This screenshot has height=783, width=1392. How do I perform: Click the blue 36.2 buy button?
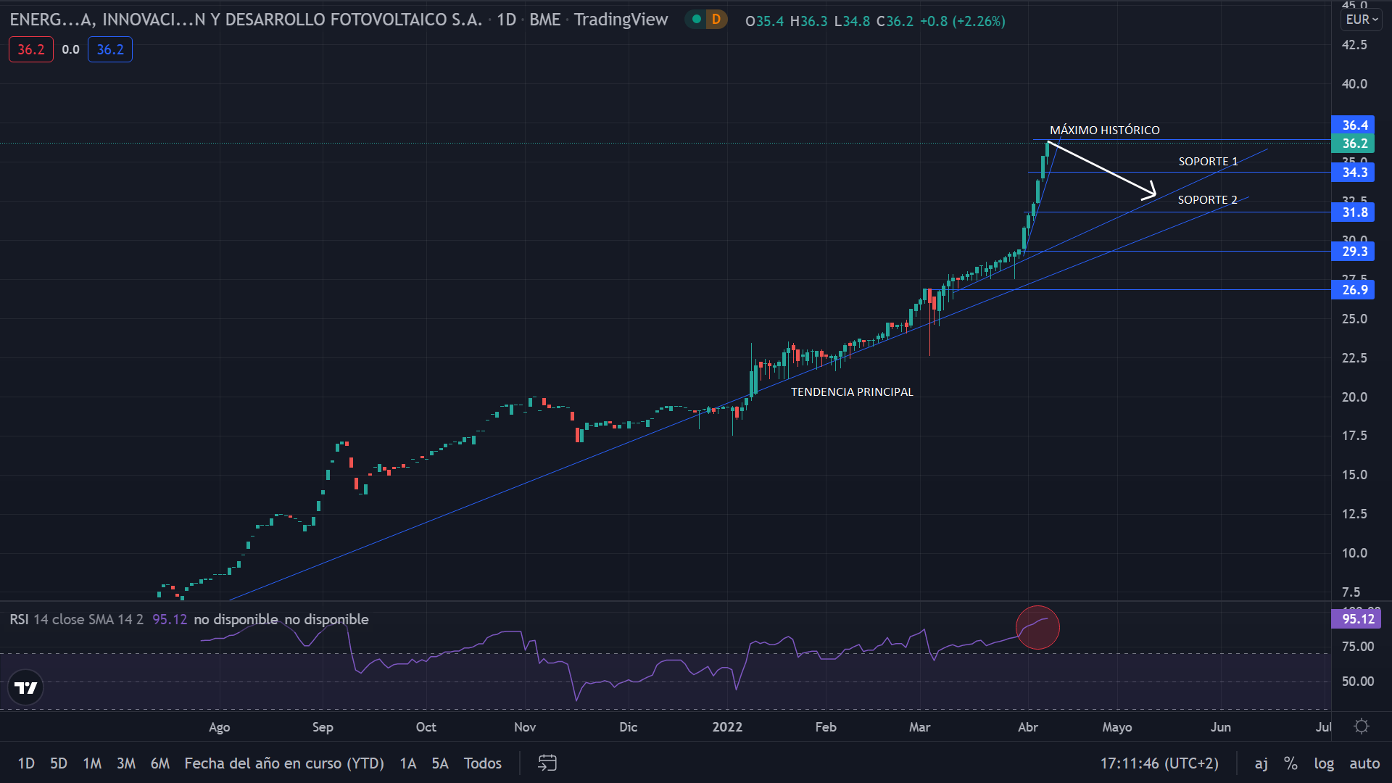tap(110, 49)
